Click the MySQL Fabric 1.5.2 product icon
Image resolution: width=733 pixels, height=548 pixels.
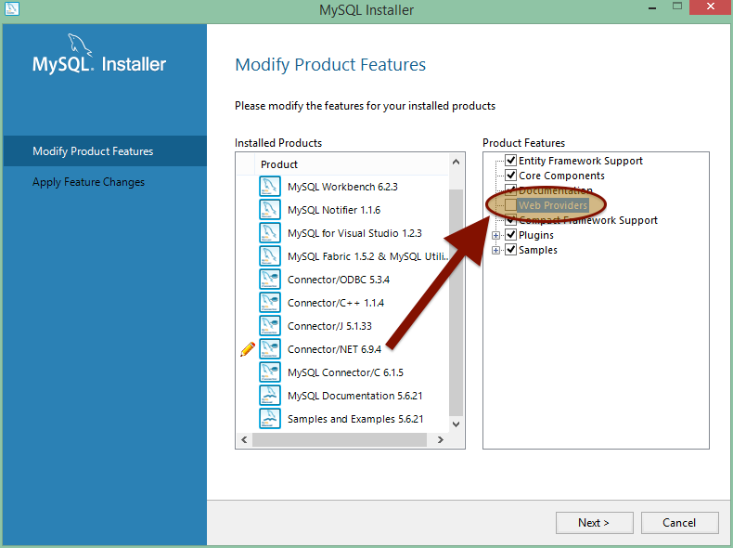[270, 256]
